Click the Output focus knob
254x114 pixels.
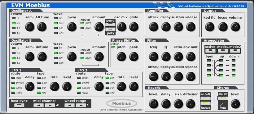pyautogui.click(x=223, y=27)
